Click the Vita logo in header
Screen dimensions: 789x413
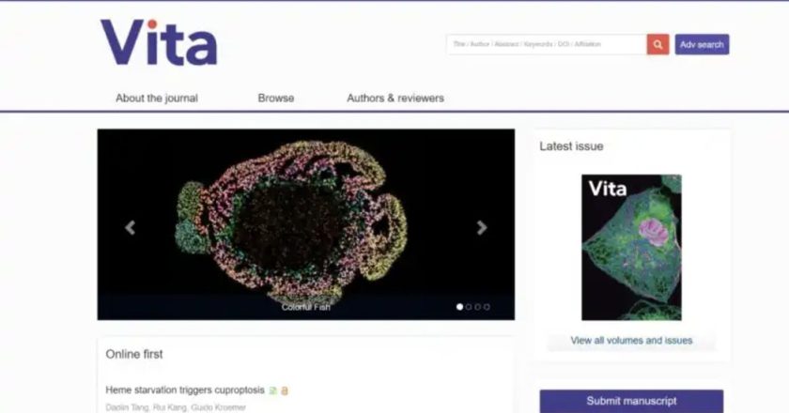(159, 42)
